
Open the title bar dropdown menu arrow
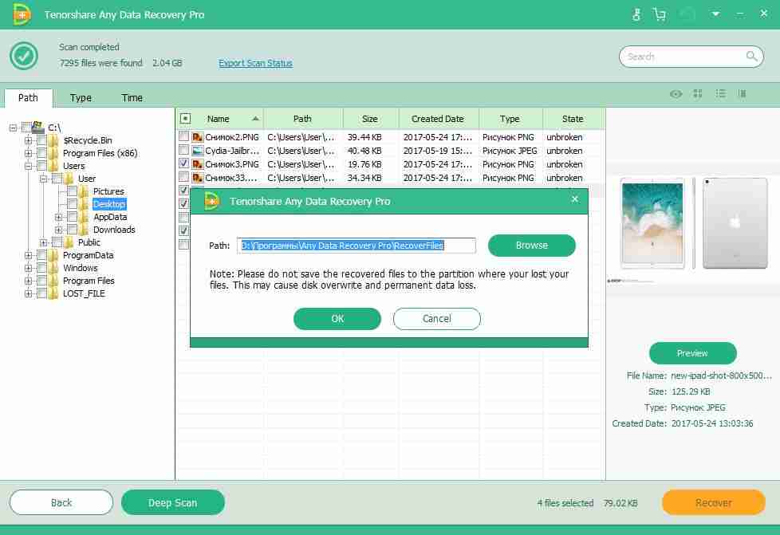[715, 14]
